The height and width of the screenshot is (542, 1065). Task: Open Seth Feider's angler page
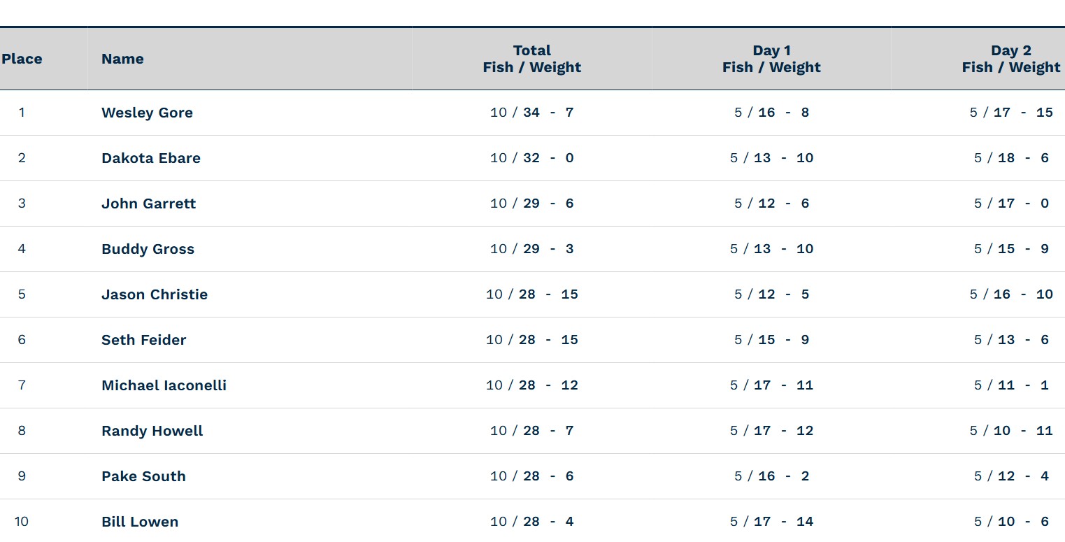143,340
